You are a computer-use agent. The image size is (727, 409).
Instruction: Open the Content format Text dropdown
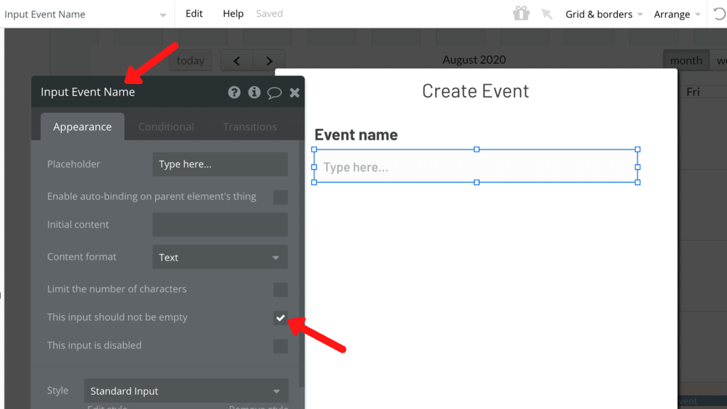point(220,257)
